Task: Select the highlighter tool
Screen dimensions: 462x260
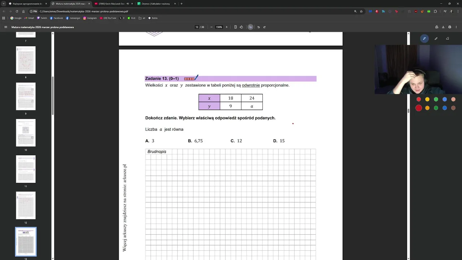Action: point(436,39)
